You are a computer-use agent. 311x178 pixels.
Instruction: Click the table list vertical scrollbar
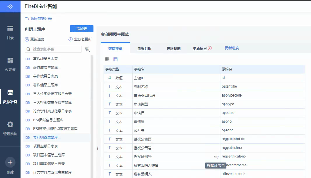click(92, 116)
